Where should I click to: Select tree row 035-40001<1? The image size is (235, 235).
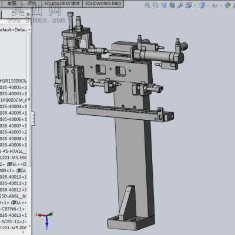(14, 87)
